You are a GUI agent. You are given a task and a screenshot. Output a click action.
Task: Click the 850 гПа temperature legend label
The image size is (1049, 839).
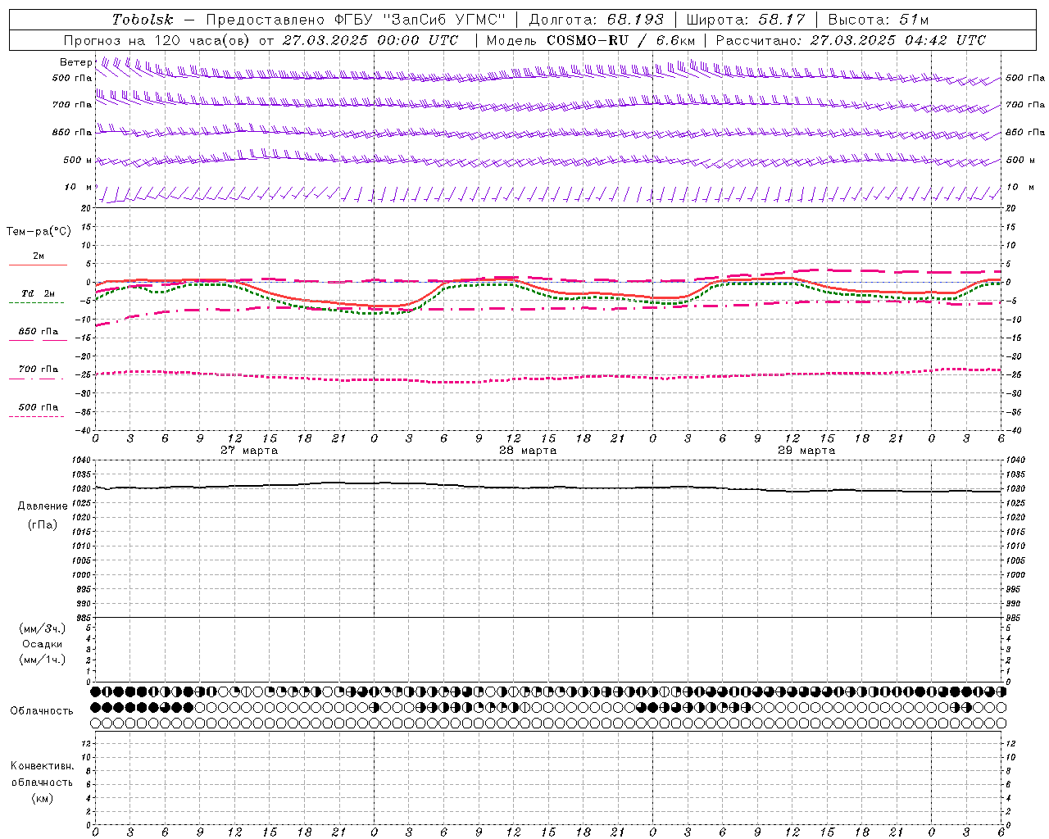[x=39, y=332]
